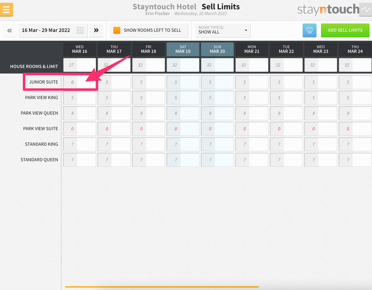Edit Junior Suite limit for Mar 21
The image size is (372, 290).
(259, 82)
